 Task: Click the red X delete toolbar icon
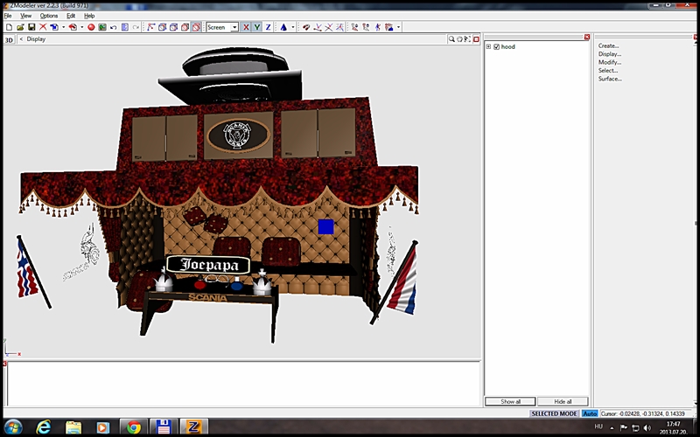click(x=42, y=27)
